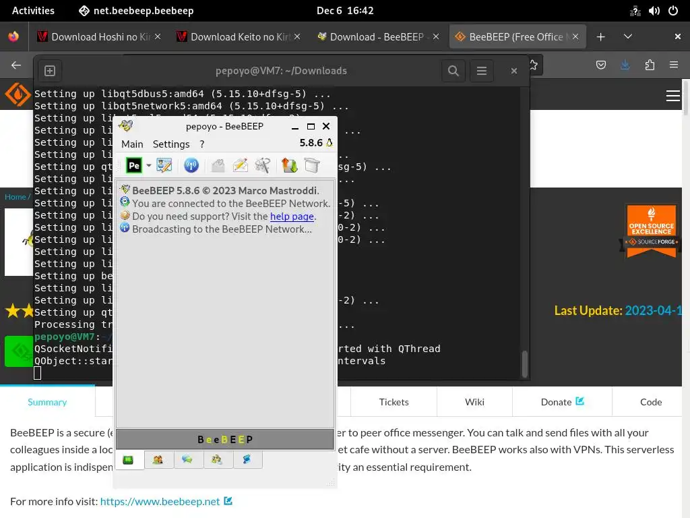Expand the list all tabs chevron
Image resolution: width=690 pixels, height=518 pixels.
pyautogui.click(x=628, y=36)
